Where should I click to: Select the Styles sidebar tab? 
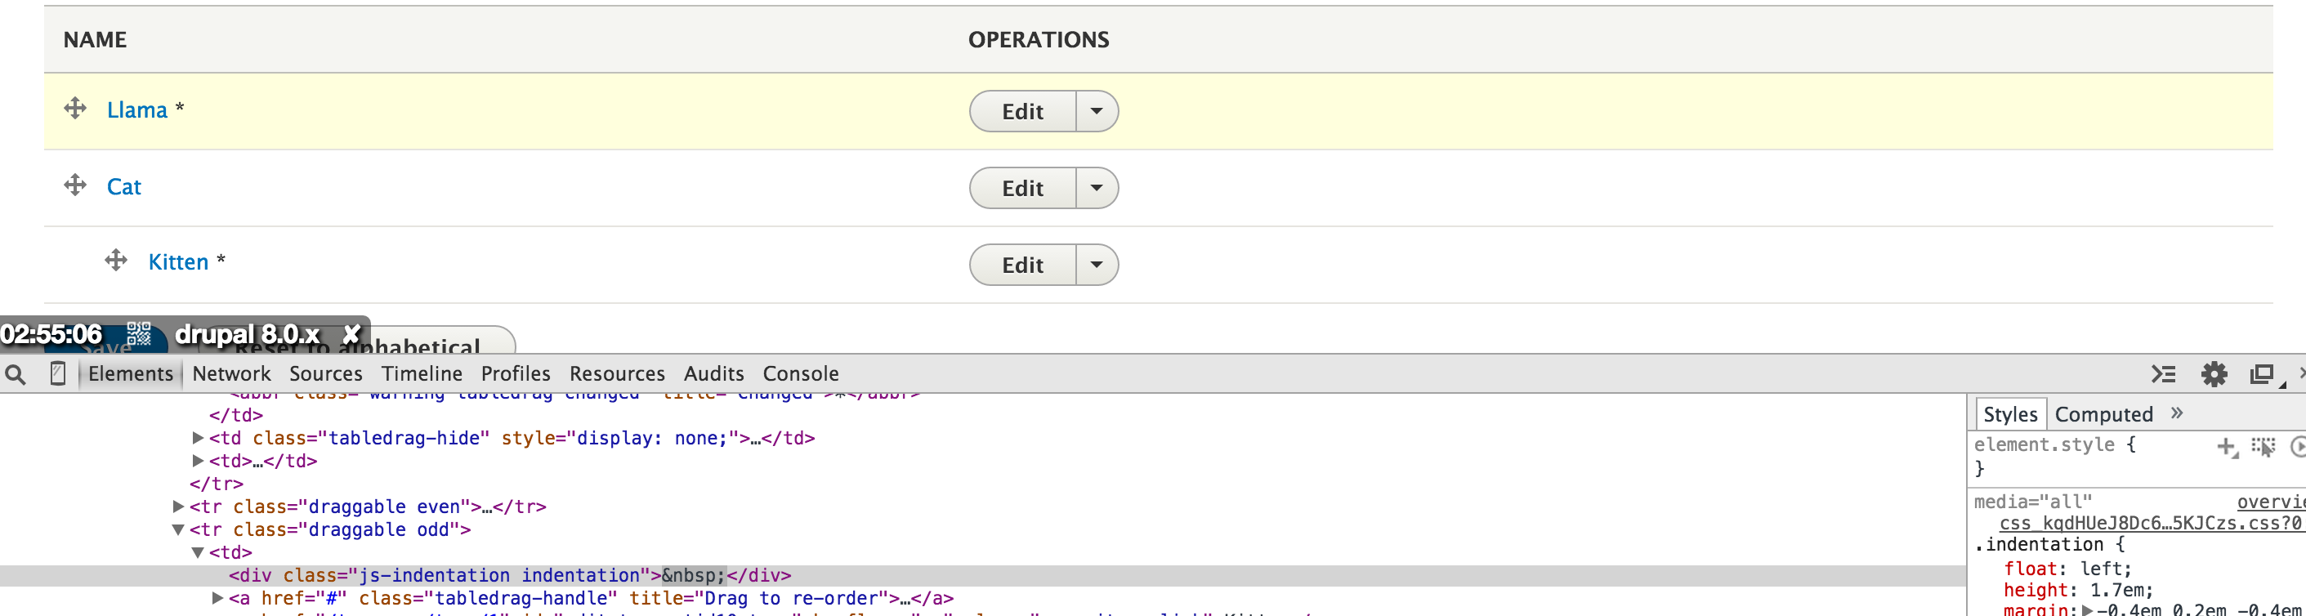[2010, 414]
